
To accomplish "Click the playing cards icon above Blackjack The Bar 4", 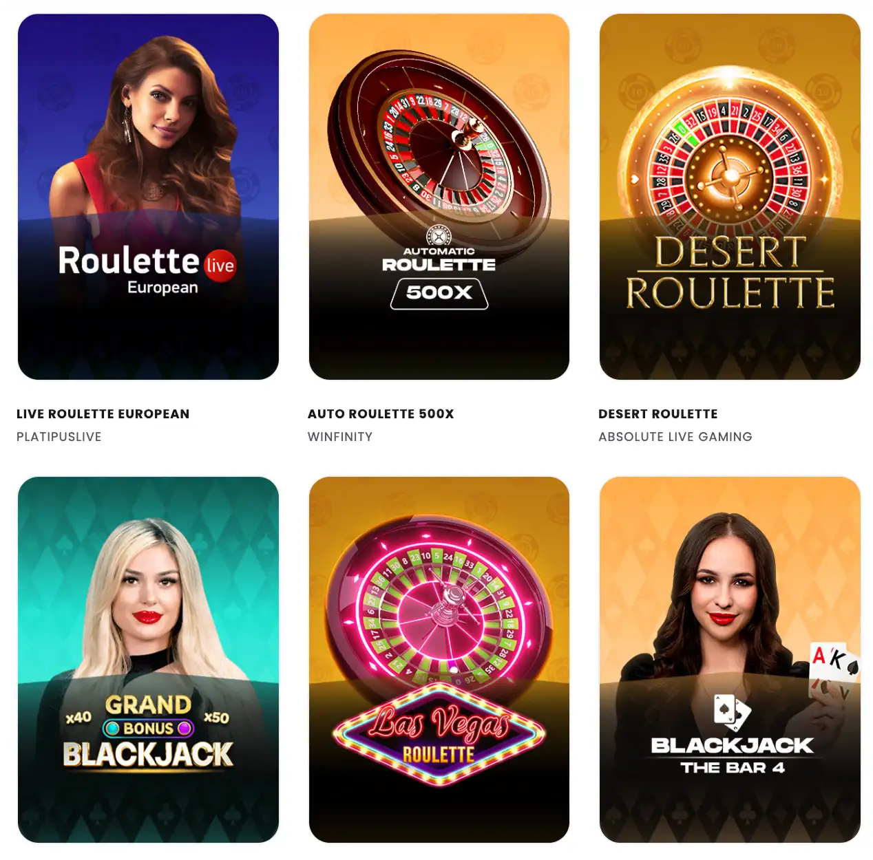I will (x=731, y=711).
